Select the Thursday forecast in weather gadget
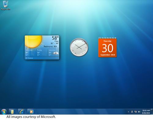153x121 pixels. [31, 53]
